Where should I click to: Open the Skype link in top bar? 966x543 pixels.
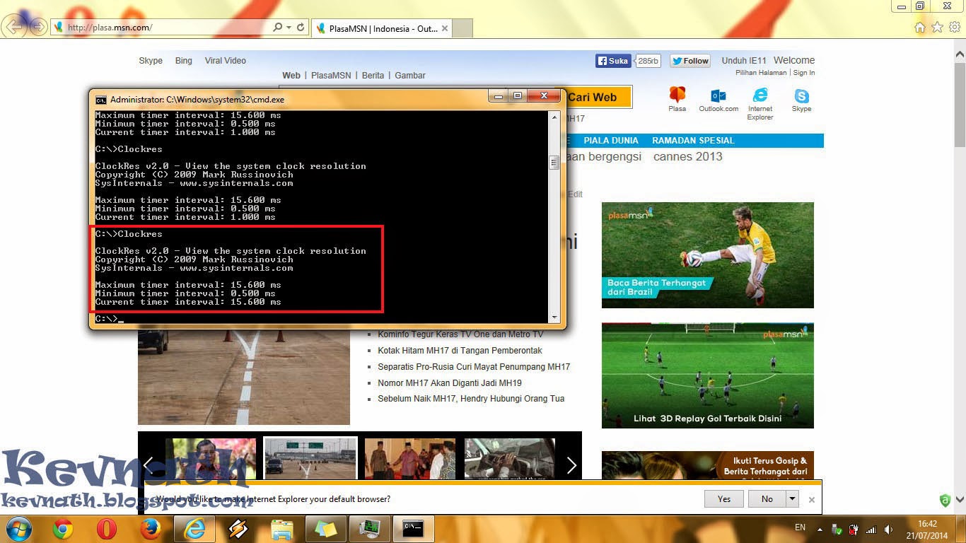coord(151,61)
